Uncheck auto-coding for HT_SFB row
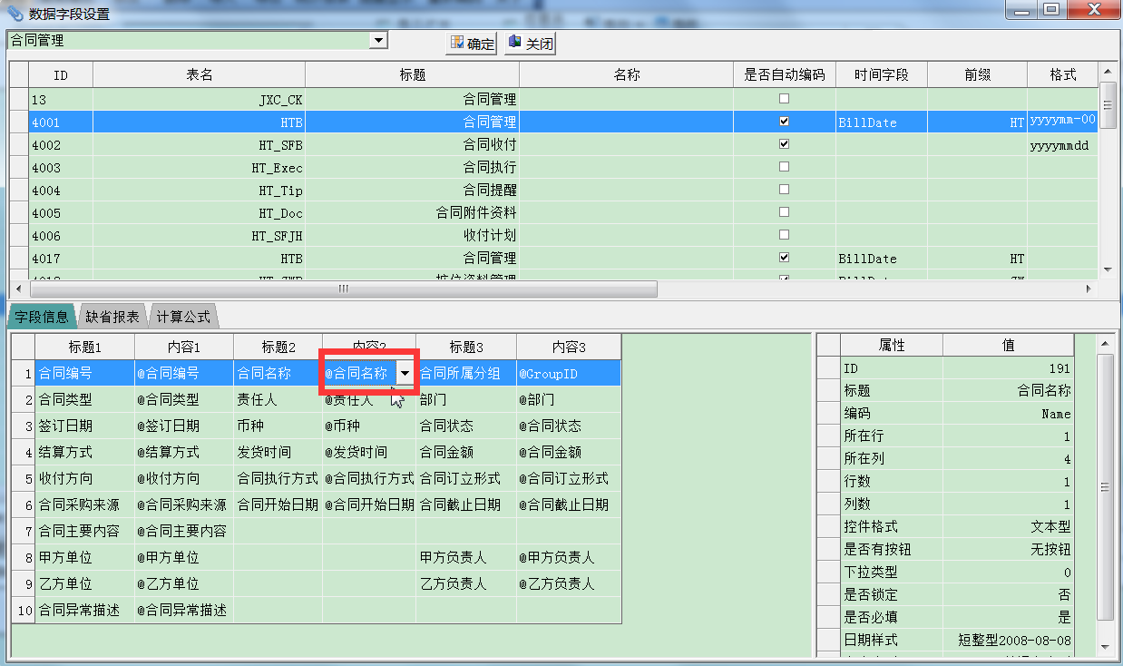The width and height of the screenshot is (1123, 666). [x=784, y=144]
